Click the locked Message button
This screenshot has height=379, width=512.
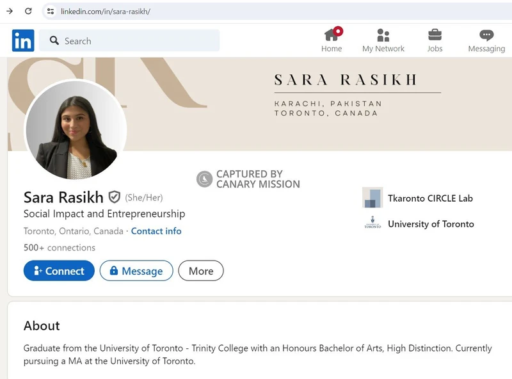coord(136,271)
